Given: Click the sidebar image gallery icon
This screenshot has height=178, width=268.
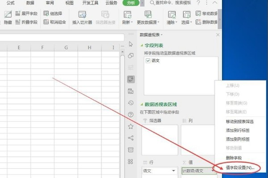Looking at the screenshot, I should tap(131, 91).
